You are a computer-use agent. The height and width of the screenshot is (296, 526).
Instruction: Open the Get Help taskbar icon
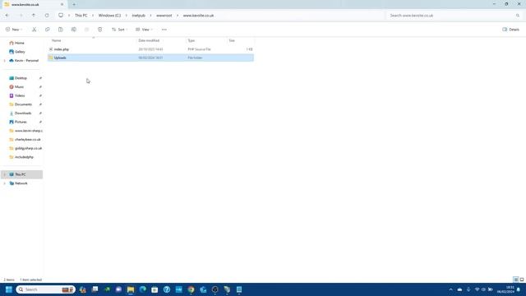167,289
